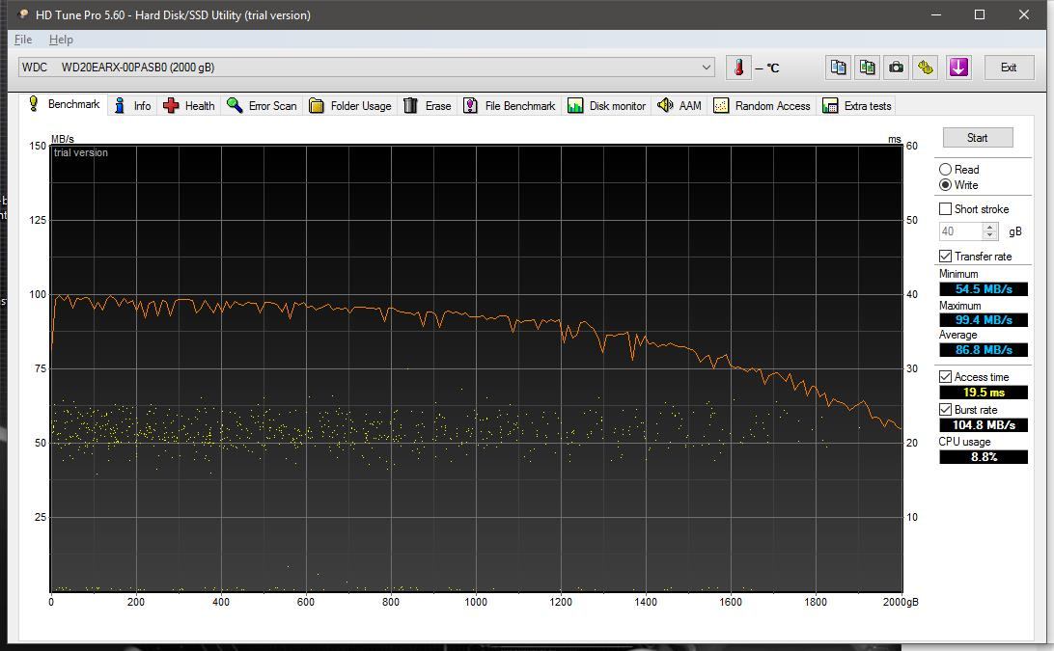Close the HD Tune Pro window
Viewport: 1054px width, 651px height.
coord(1024,14)
